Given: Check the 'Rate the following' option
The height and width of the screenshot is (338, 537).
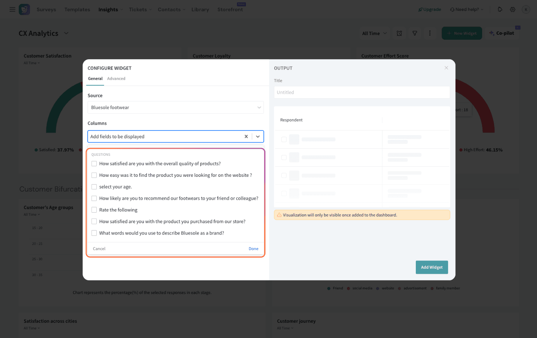Looking at the screenshot, I should point(94,210).
